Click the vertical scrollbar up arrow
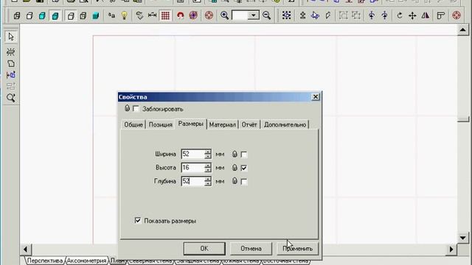 point(462,29)
